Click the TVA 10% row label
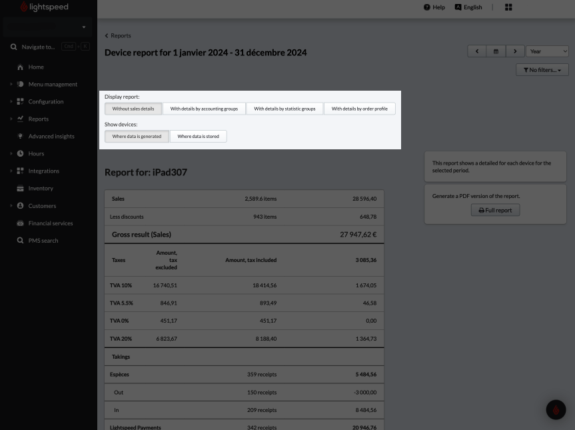575x430 pixels. click(x=121, y=285)
